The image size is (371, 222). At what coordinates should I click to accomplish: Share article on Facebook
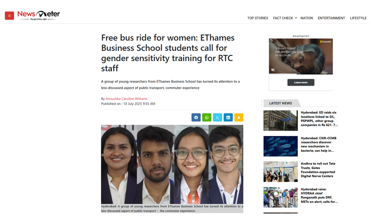coord(196,118)
